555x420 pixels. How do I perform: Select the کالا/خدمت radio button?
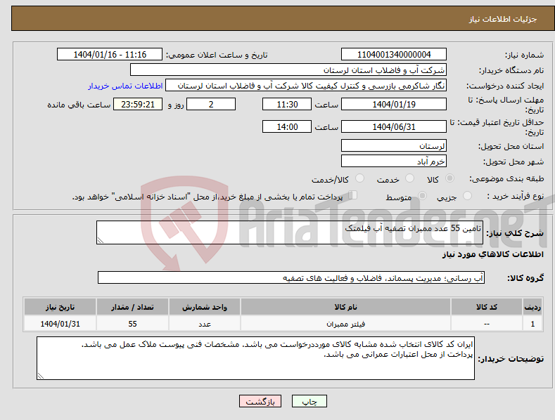coord(359,178)
